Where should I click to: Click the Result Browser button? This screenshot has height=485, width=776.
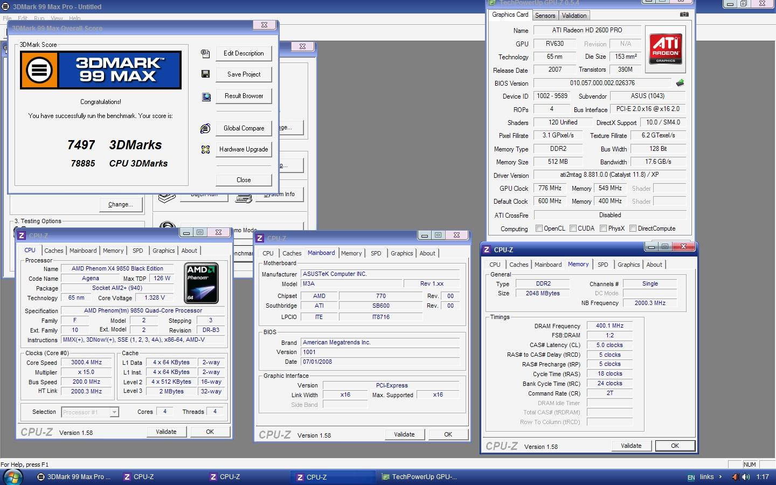click(244, 96)
